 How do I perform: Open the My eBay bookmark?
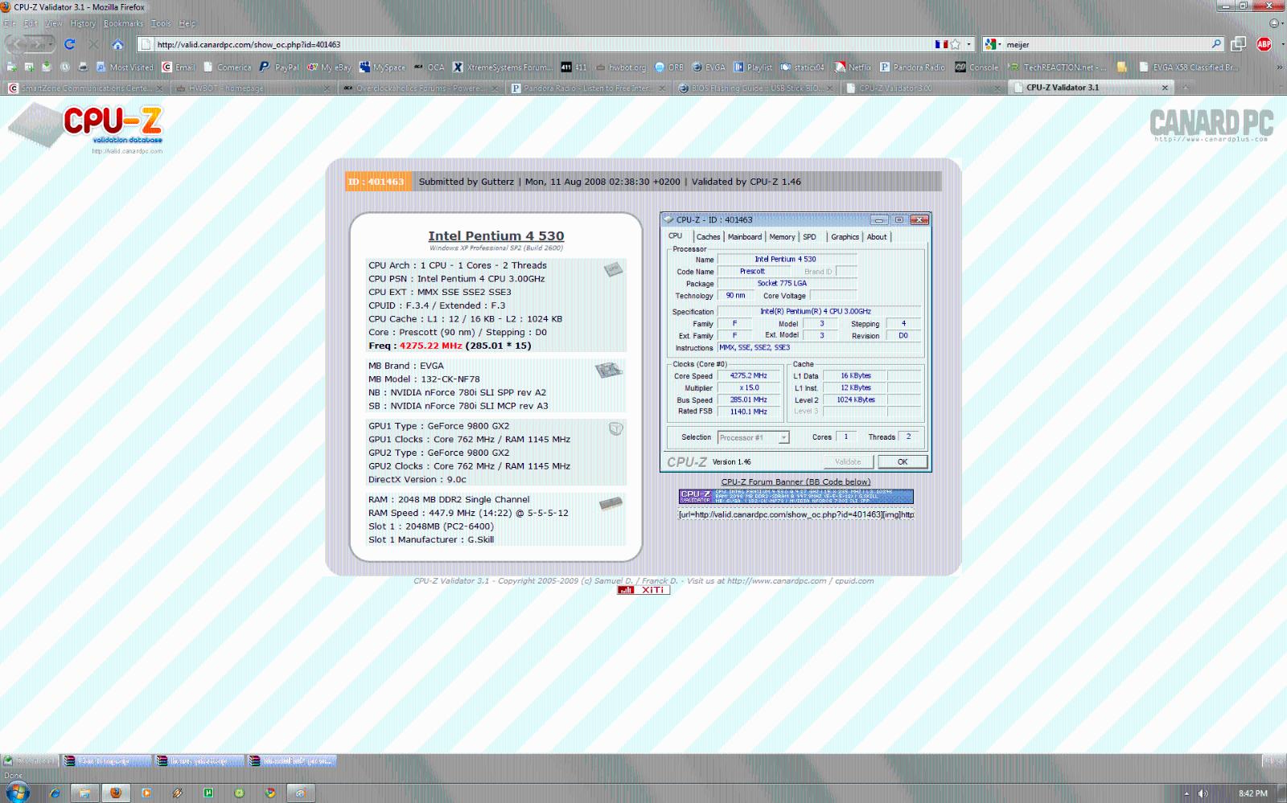point(329,68)
